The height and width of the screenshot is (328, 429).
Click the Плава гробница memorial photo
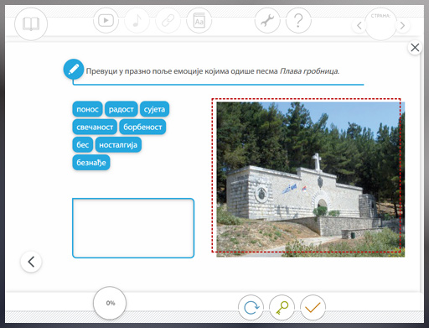310,180
